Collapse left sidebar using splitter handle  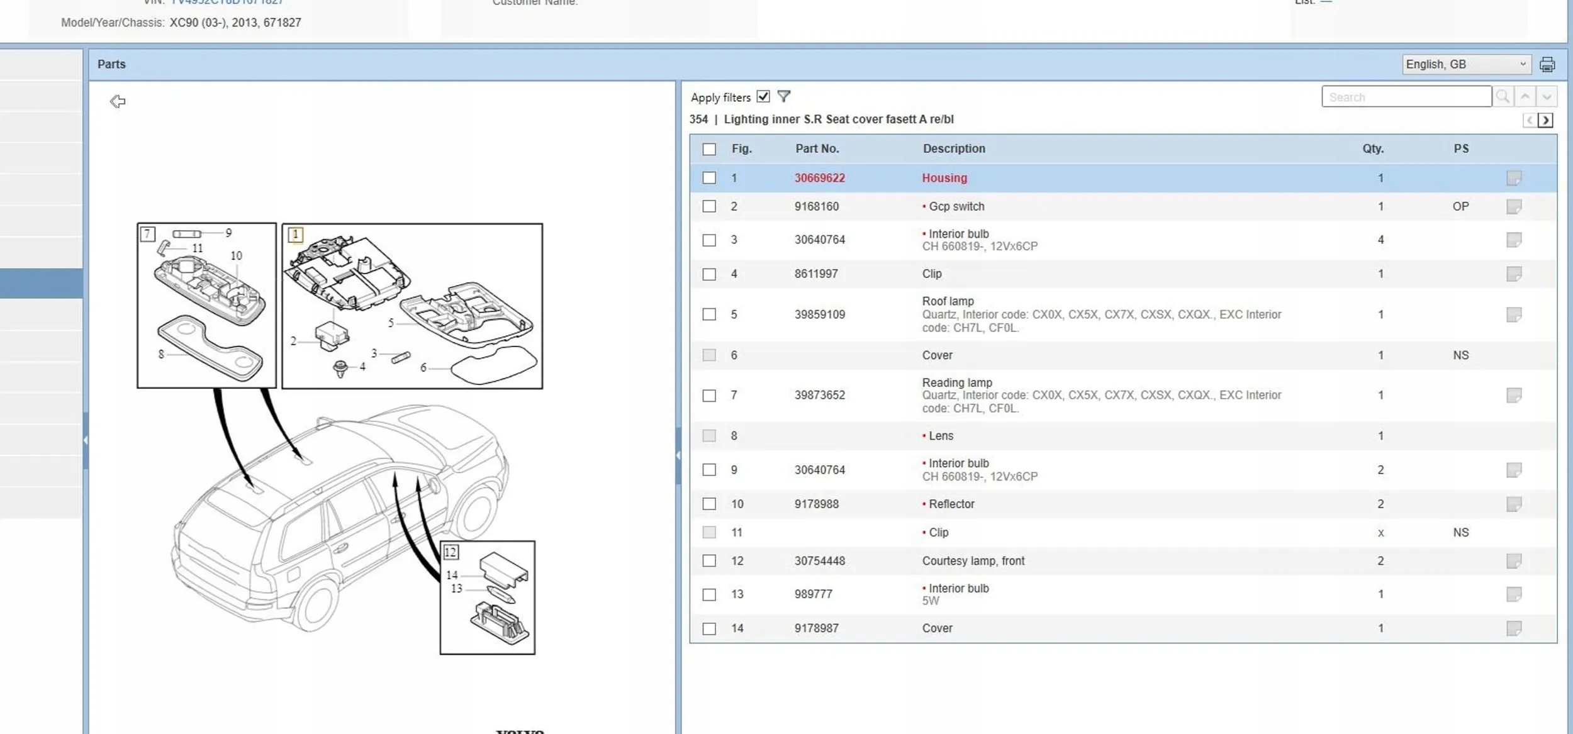pos(85,440)
